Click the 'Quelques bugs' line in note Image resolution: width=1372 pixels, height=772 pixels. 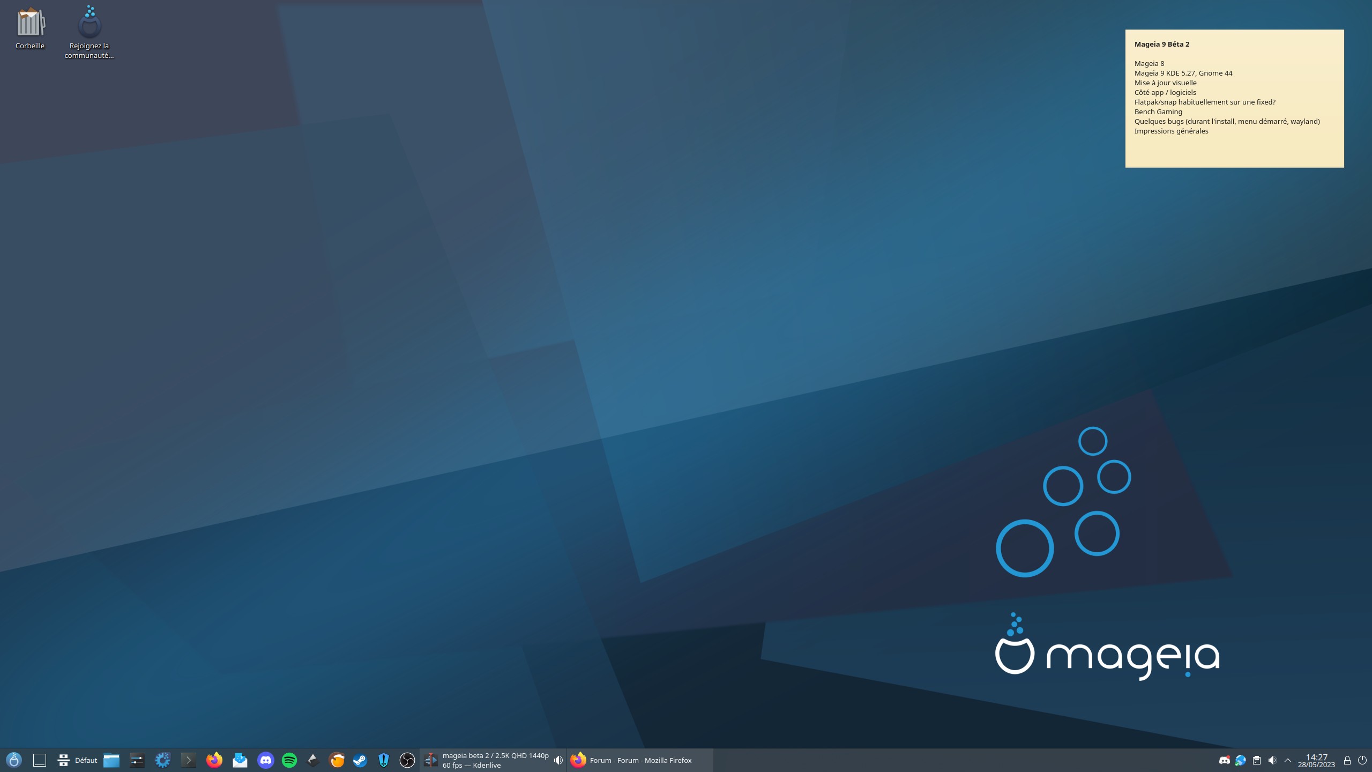1227,122
